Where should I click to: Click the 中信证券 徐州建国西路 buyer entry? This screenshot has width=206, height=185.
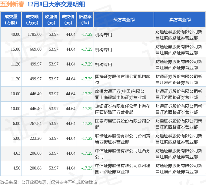(122, 168)
